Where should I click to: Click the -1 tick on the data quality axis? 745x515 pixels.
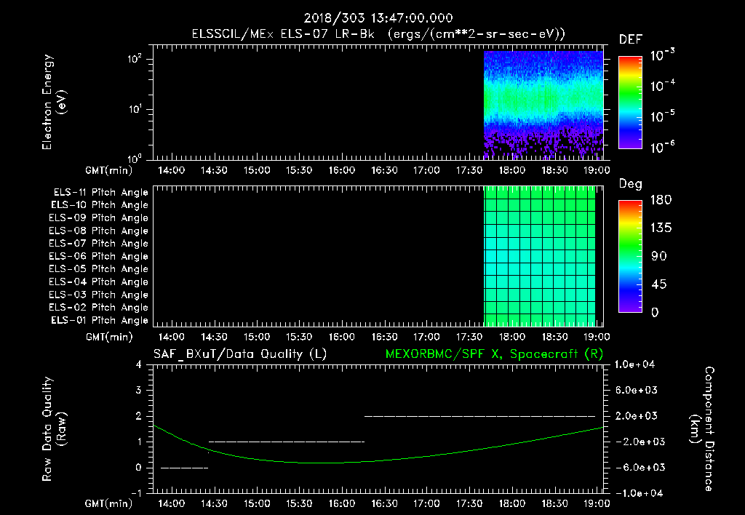[x=136, y=493]
